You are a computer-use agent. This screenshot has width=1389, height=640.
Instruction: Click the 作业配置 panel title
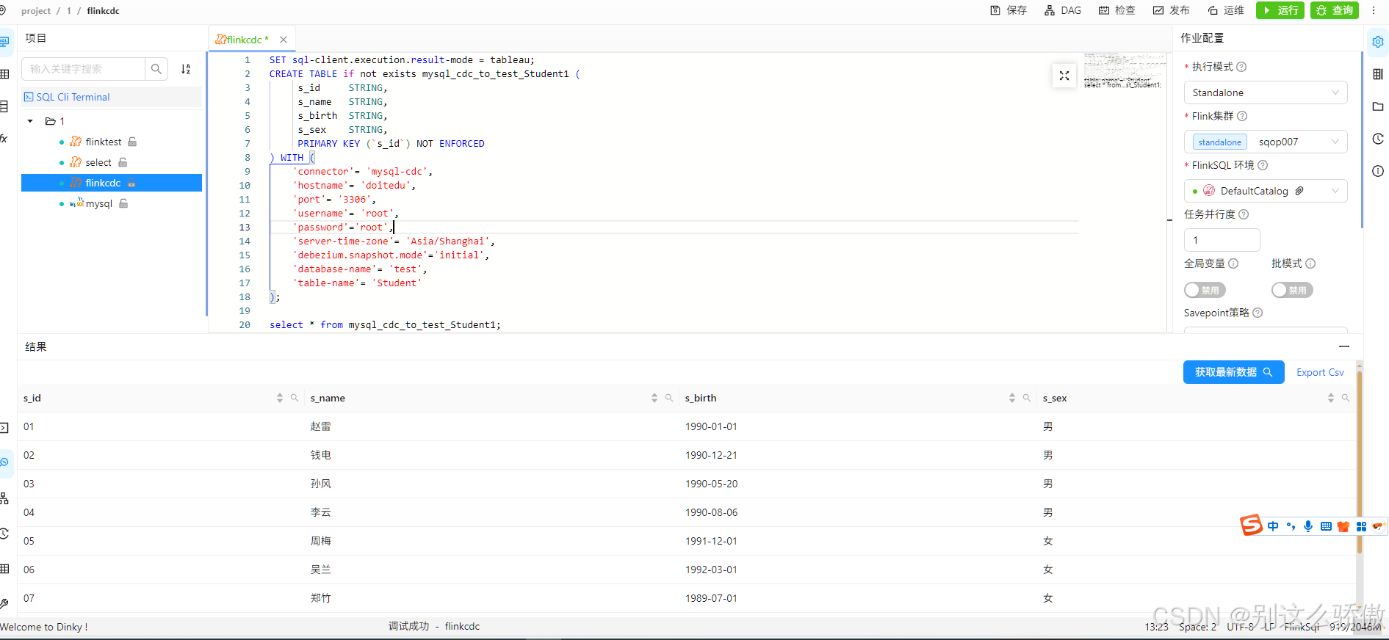[1202, 38]
